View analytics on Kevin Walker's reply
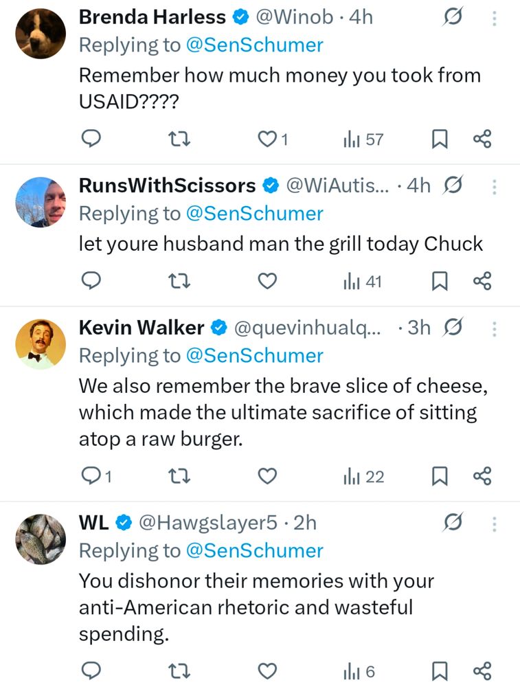520x687 pixels. (357, 476)
